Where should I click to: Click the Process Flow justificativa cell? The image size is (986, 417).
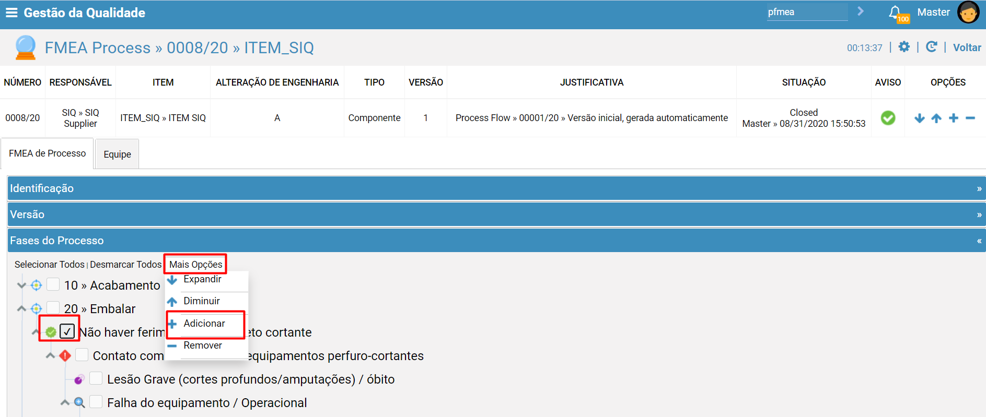pos(591,118)
